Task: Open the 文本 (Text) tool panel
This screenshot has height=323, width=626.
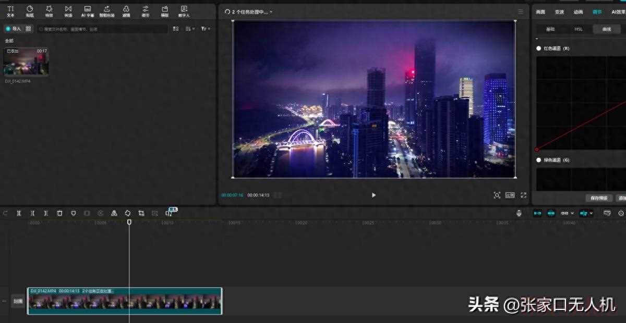Action: (x=10, y=11)
